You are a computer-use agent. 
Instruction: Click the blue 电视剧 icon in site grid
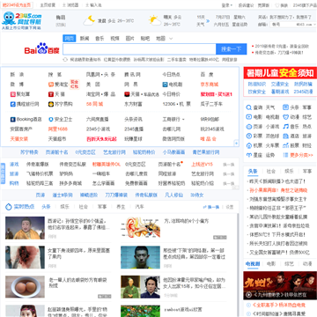click(166, 85)
